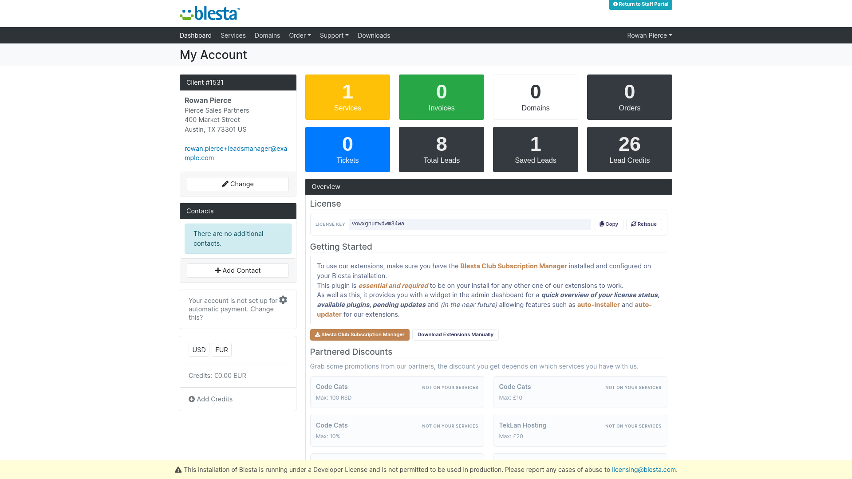Open the Code Cats Max 100 RSD discount card

[x=397, y=392]
